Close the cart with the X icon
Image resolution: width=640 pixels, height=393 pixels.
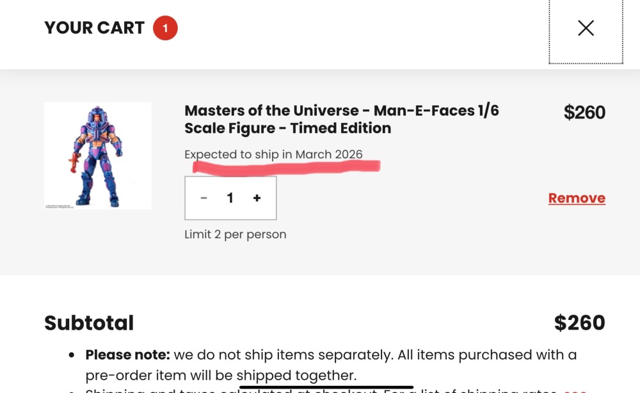point(586,28)
